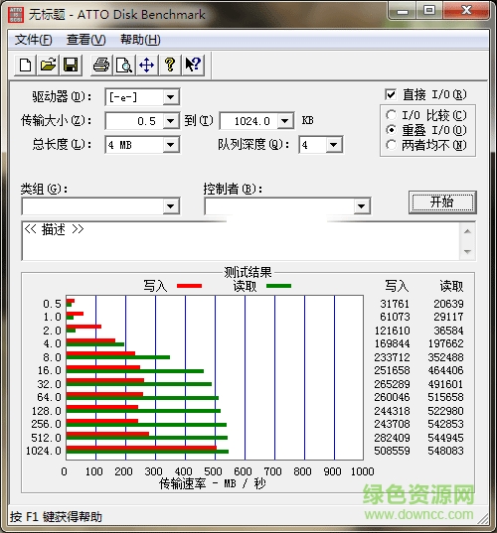Click the New document toolbar icon

tap(25, 65)
